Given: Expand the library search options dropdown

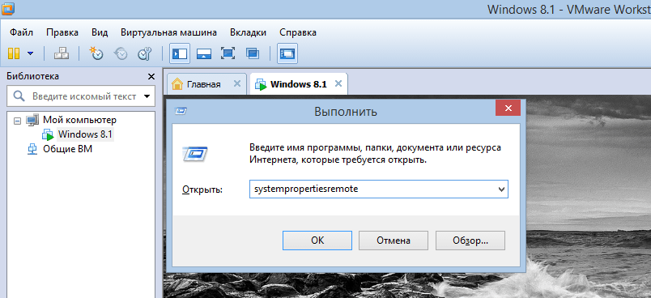Looking at the screenshot, I should click(147, 96).
